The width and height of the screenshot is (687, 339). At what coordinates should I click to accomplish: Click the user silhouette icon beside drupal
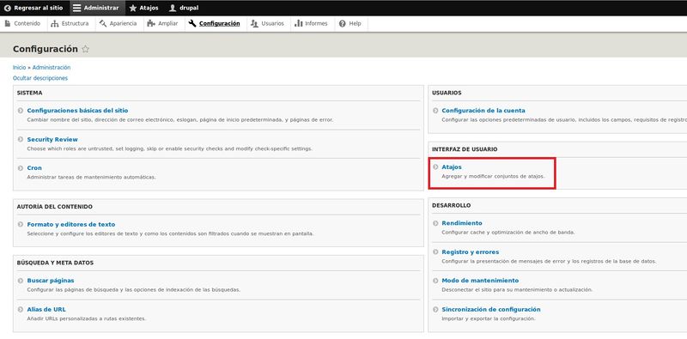point(173,8)
